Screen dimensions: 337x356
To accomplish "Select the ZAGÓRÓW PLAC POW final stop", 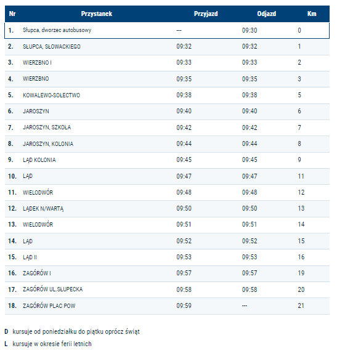I will [49, 306].
